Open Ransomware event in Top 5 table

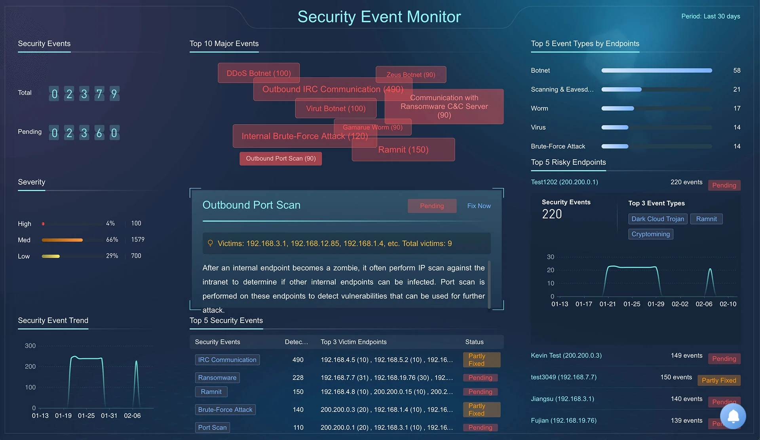point(217,378)
